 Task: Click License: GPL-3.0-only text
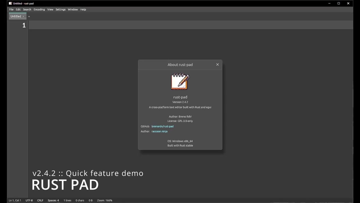pyautogui.click(x=180, y=121)
